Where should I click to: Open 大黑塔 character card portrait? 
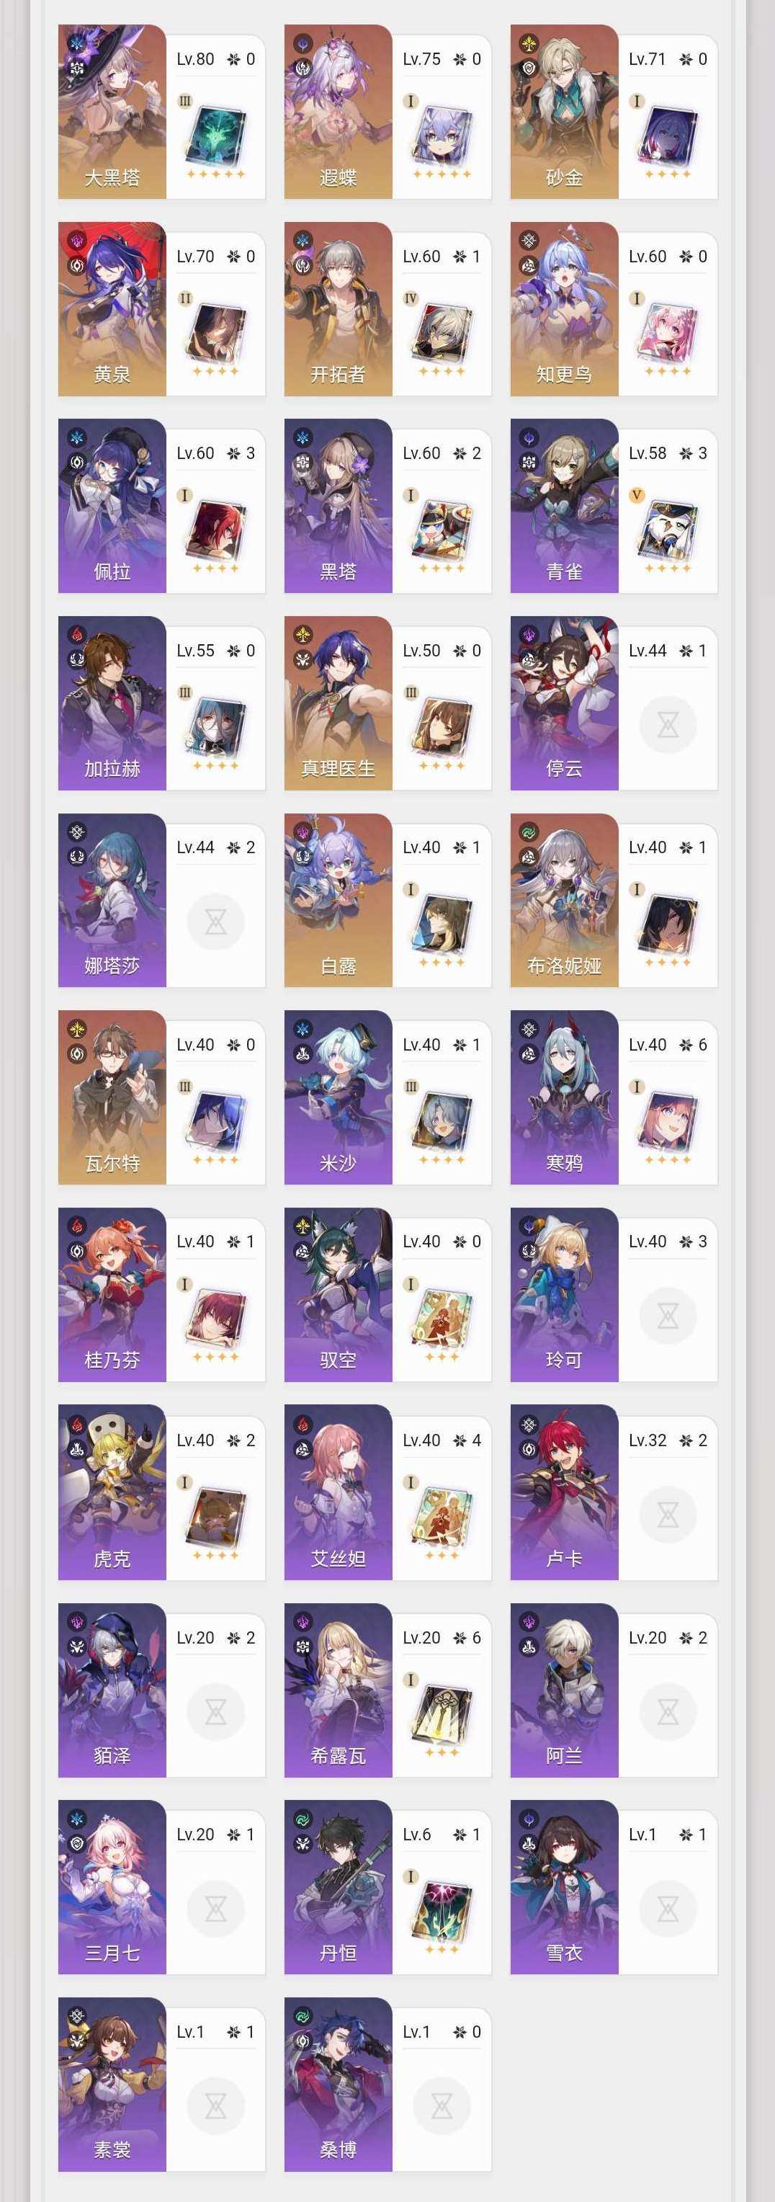(x=112, y=112)
